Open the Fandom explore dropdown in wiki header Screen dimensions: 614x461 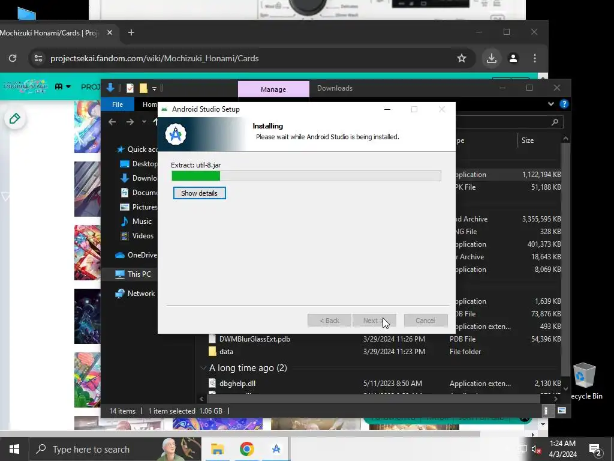point(62,86)
